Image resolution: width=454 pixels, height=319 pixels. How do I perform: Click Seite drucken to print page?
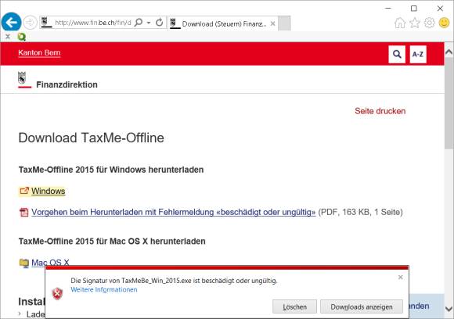click(x=380, y=111)
